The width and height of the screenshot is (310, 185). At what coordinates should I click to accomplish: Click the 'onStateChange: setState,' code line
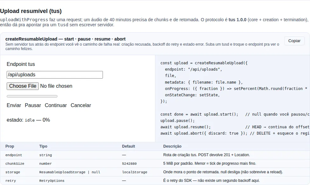(192, 95)
